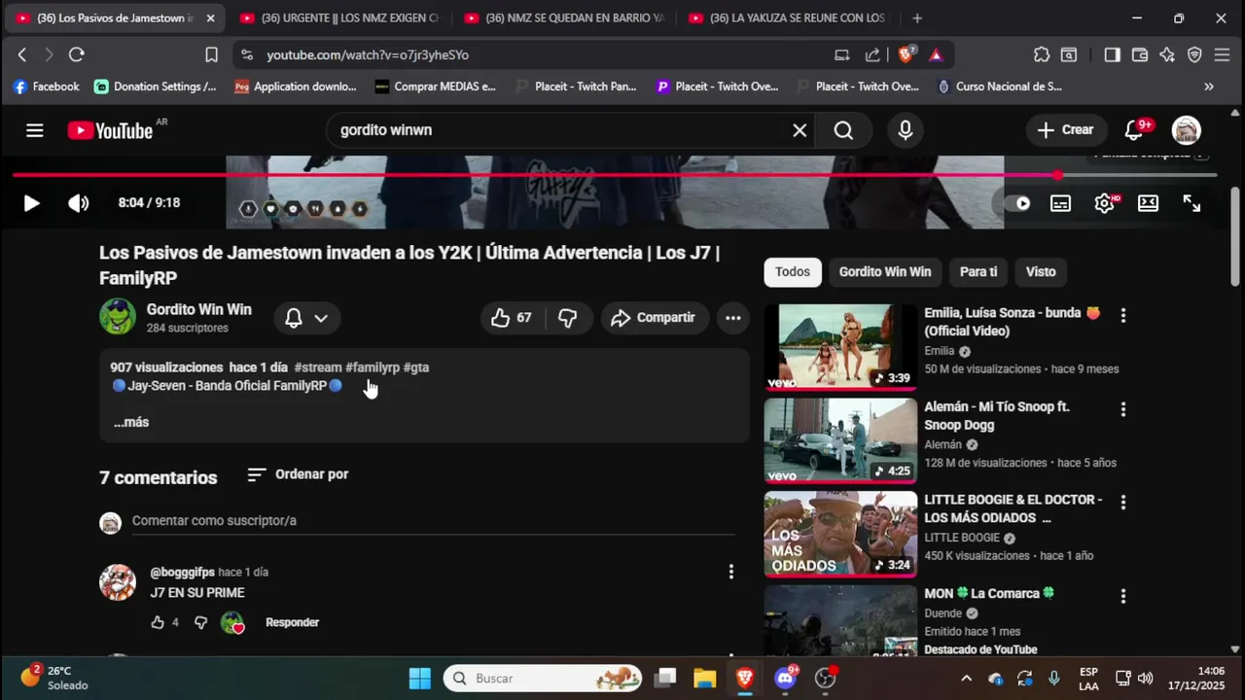Expand description with ...más
Screen dimensions: 1245x700
pyautogui.click(x=131, y=422)
